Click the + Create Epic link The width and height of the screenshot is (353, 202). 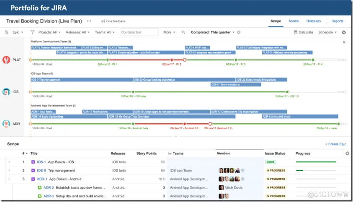click(x=335, y=144)
